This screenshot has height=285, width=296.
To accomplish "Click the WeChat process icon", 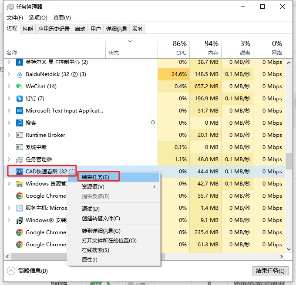I will pyautogui.click(x=20, y=86).
